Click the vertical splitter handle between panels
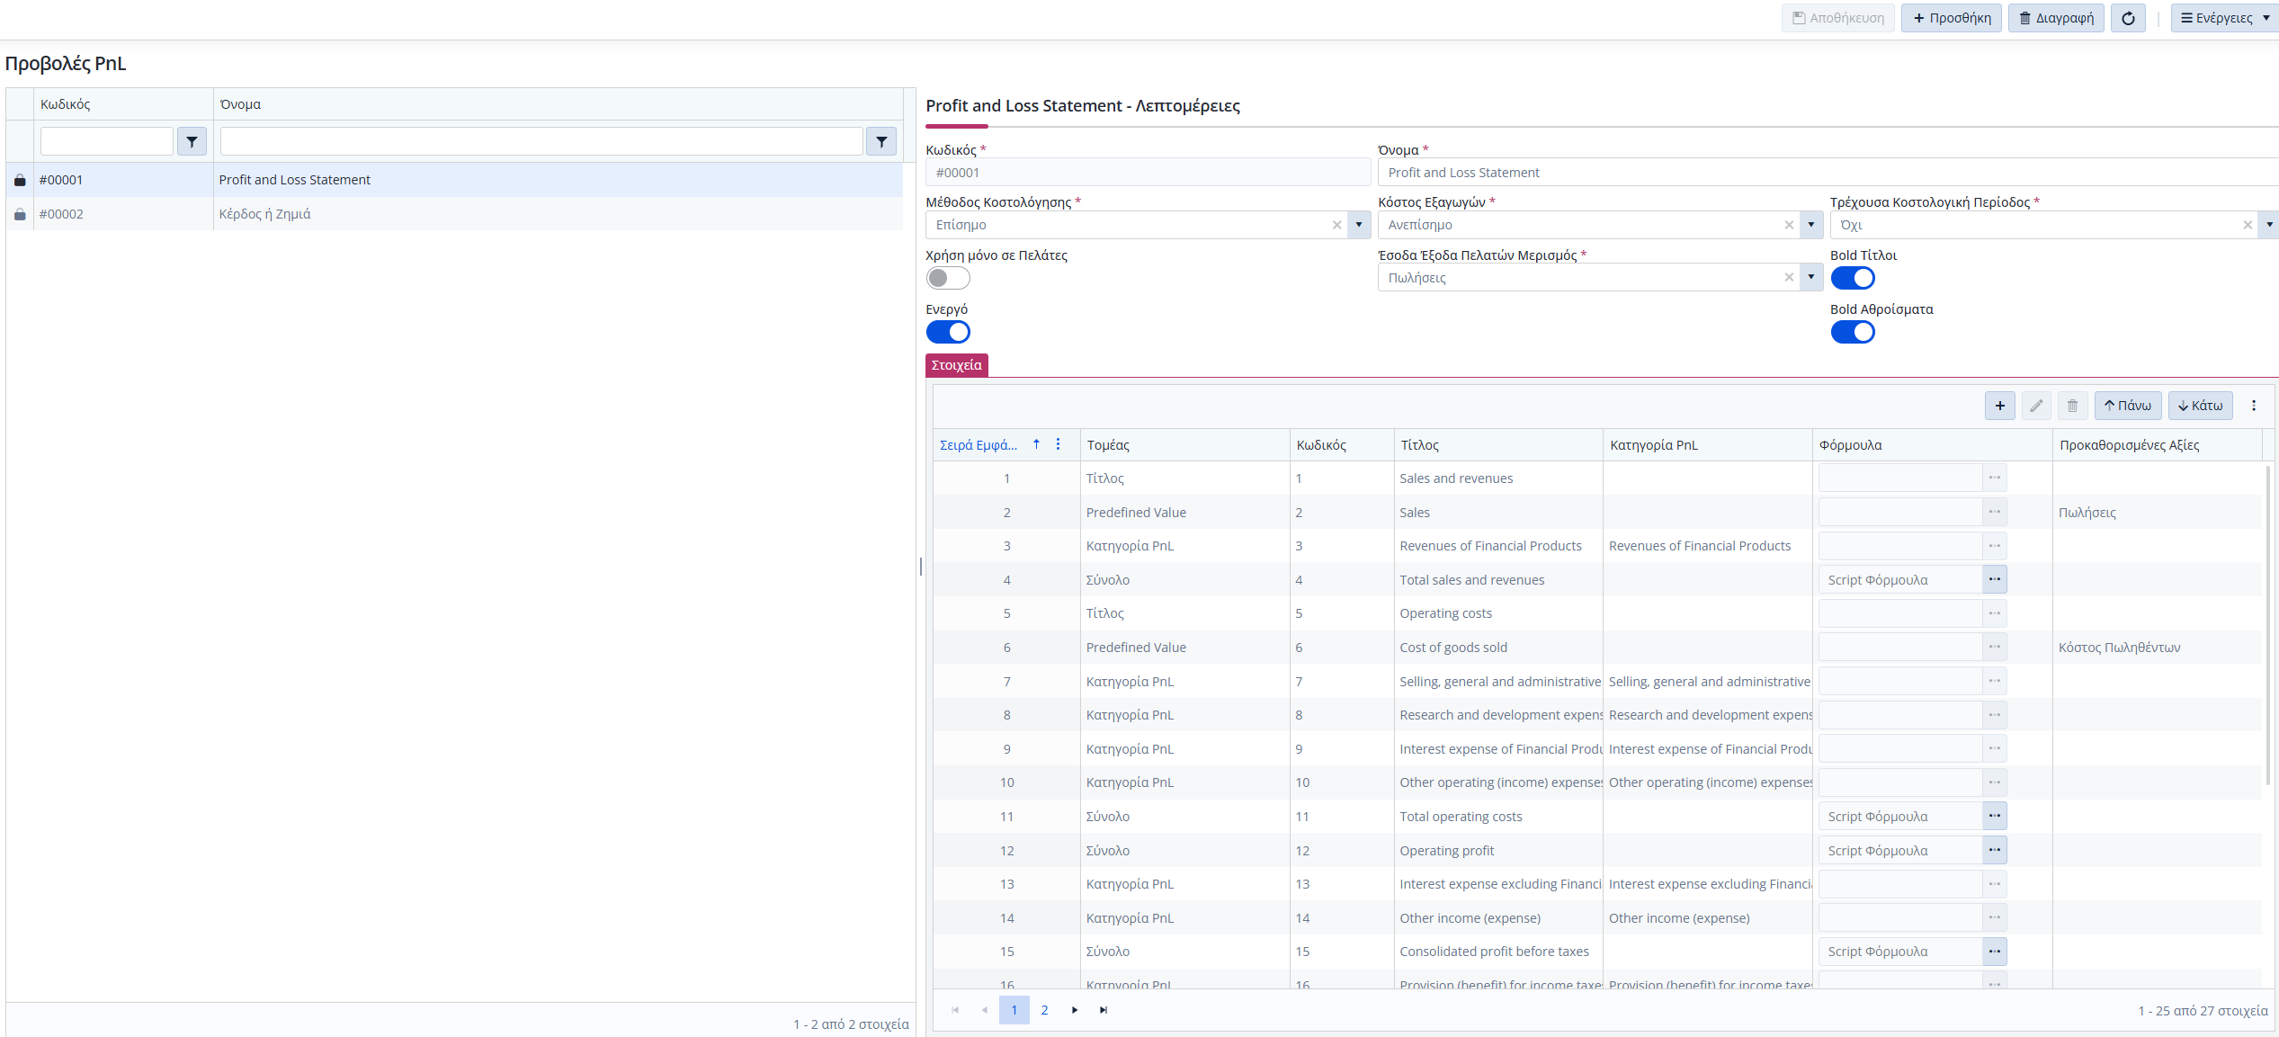2279x1037 pixels. pyautogui.click(x=920, y=567)
